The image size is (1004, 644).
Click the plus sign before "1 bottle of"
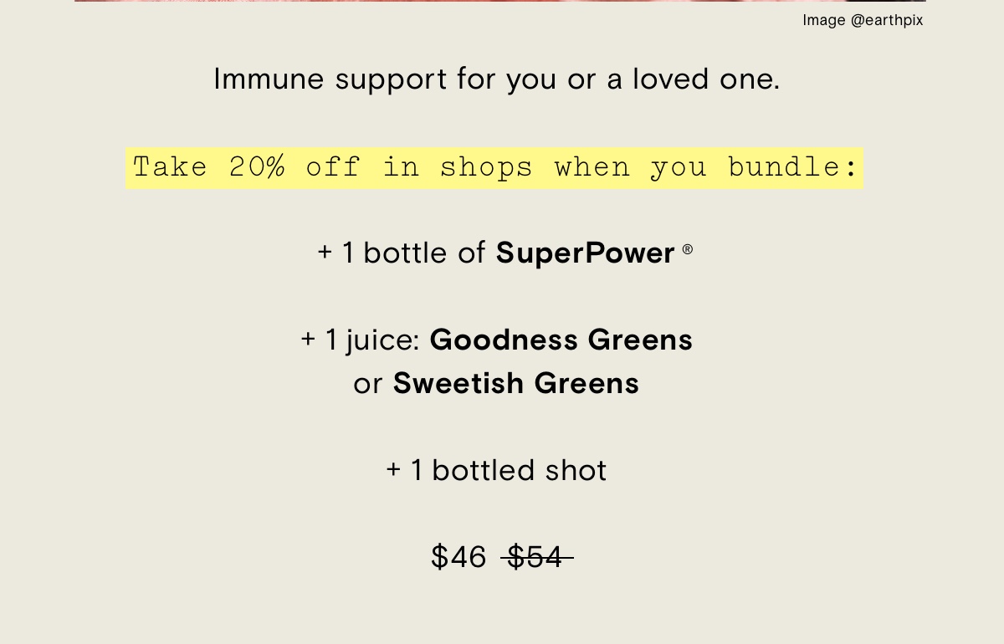click(x=325, y=252)
